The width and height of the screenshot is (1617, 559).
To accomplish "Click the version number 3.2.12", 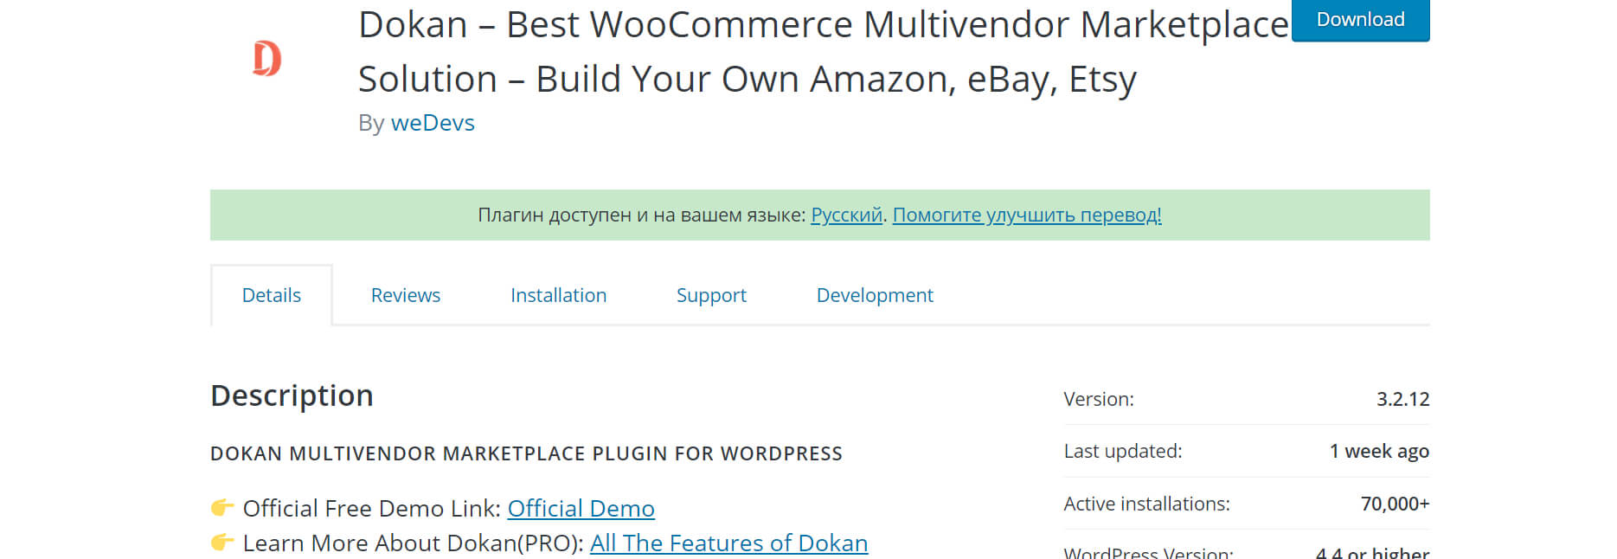I will click(1402, 399).
